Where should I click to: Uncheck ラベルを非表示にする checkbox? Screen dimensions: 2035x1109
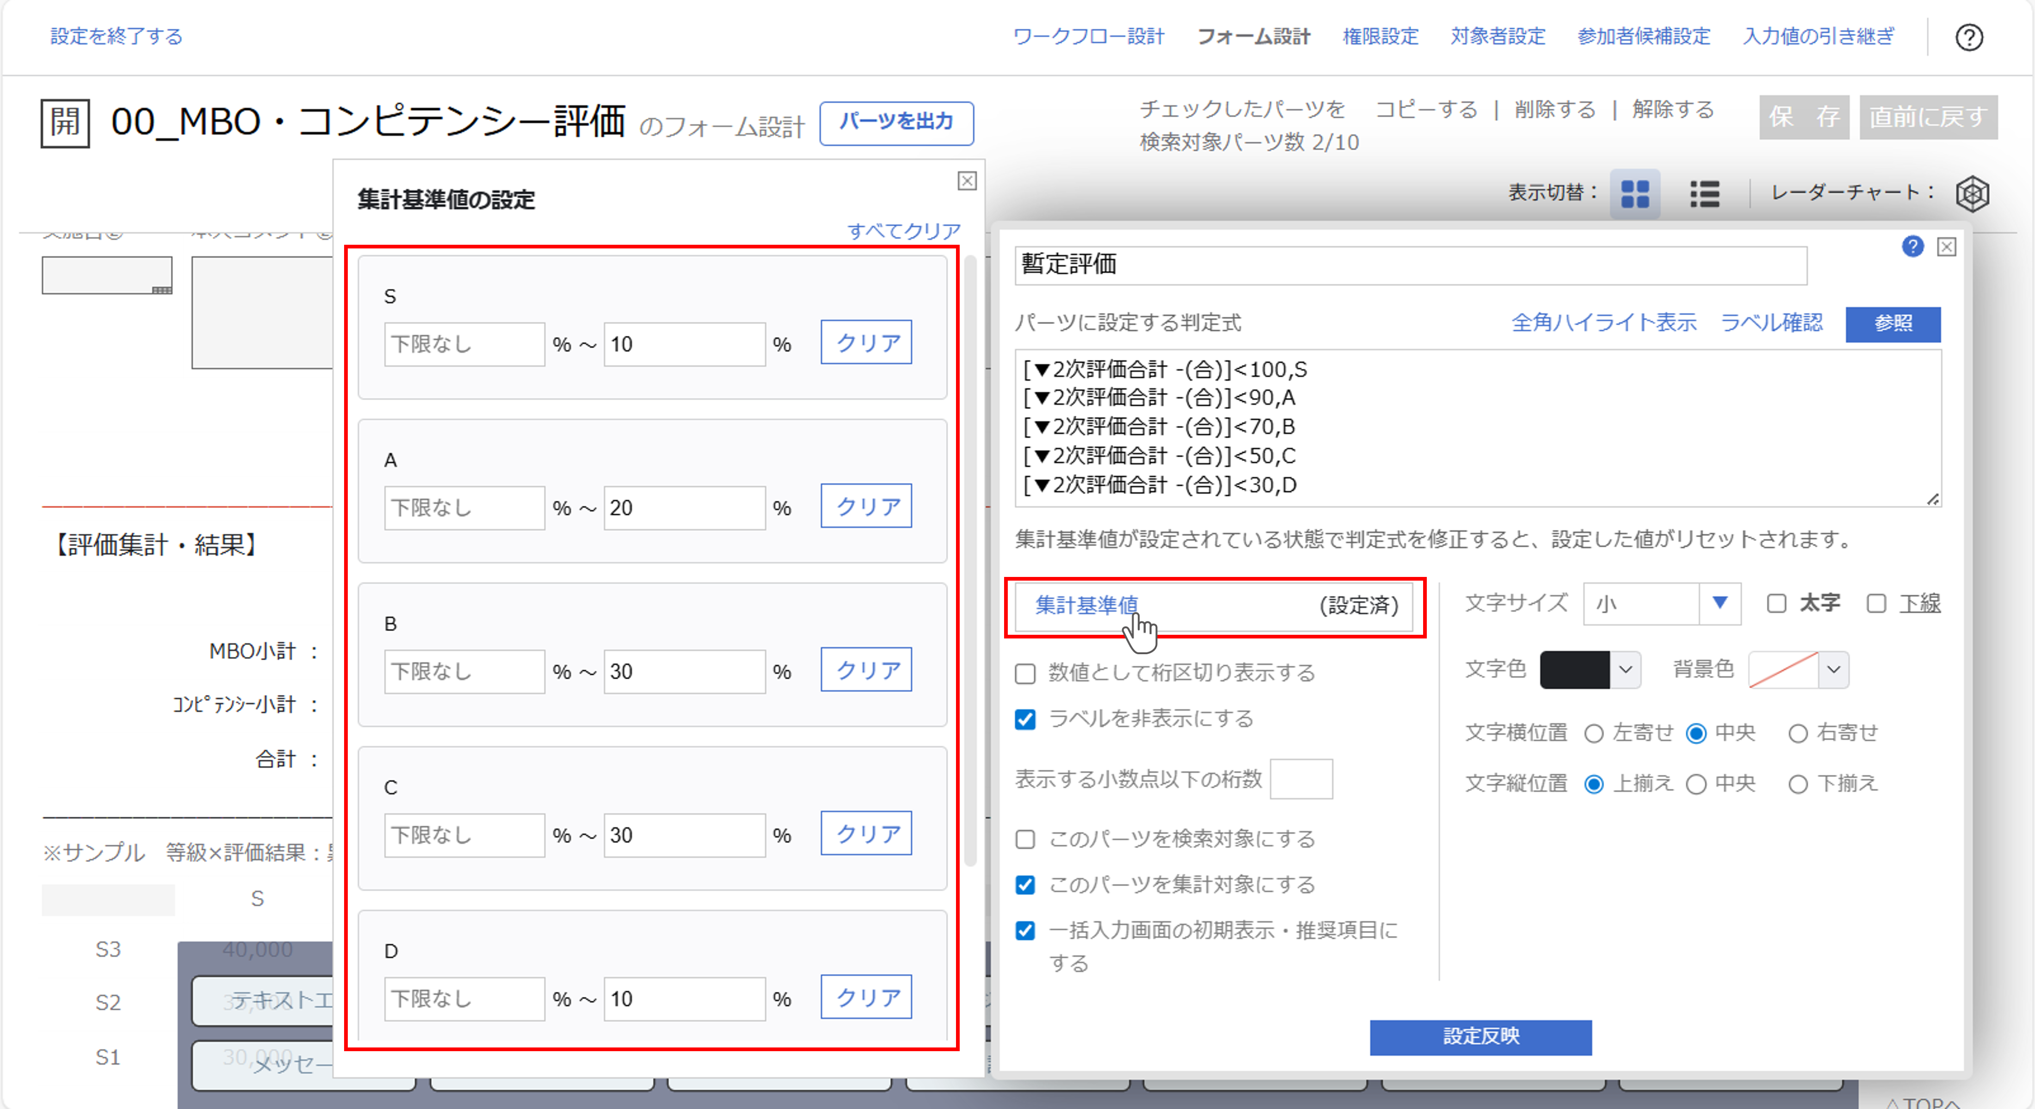pos(1024,719)
